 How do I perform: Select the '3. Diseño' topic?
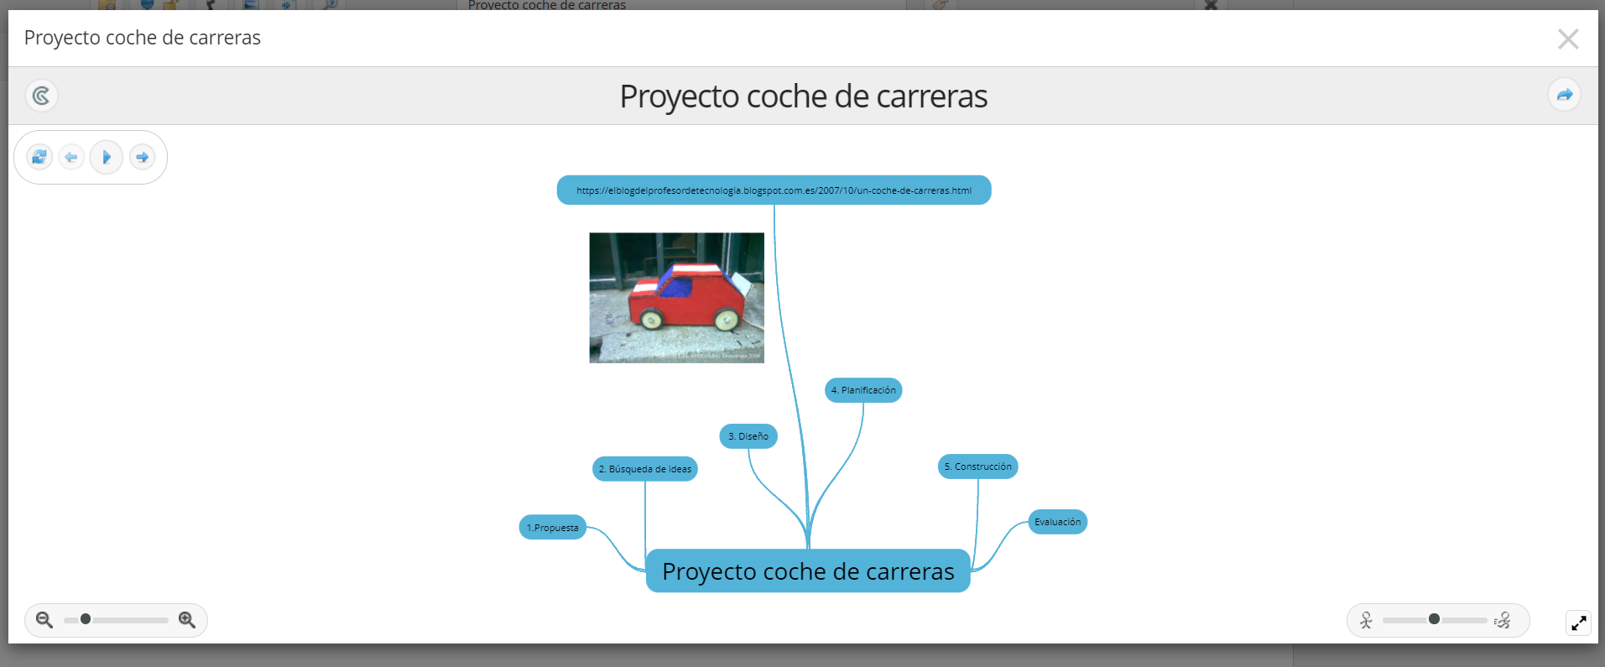[748, 436]
